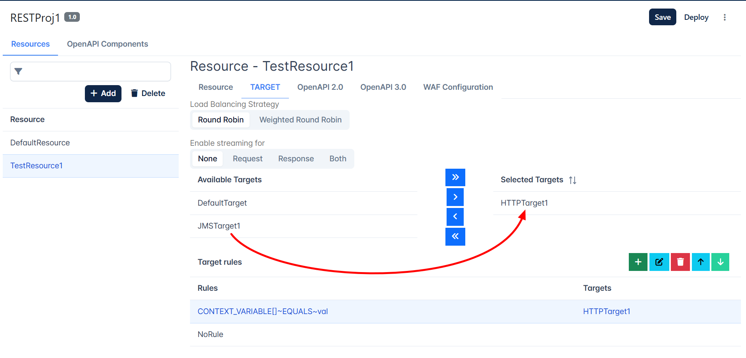Viewport: 746px width, 358px height.
Task: Click the move all left double-chevron button
Action: coord(455,236)
